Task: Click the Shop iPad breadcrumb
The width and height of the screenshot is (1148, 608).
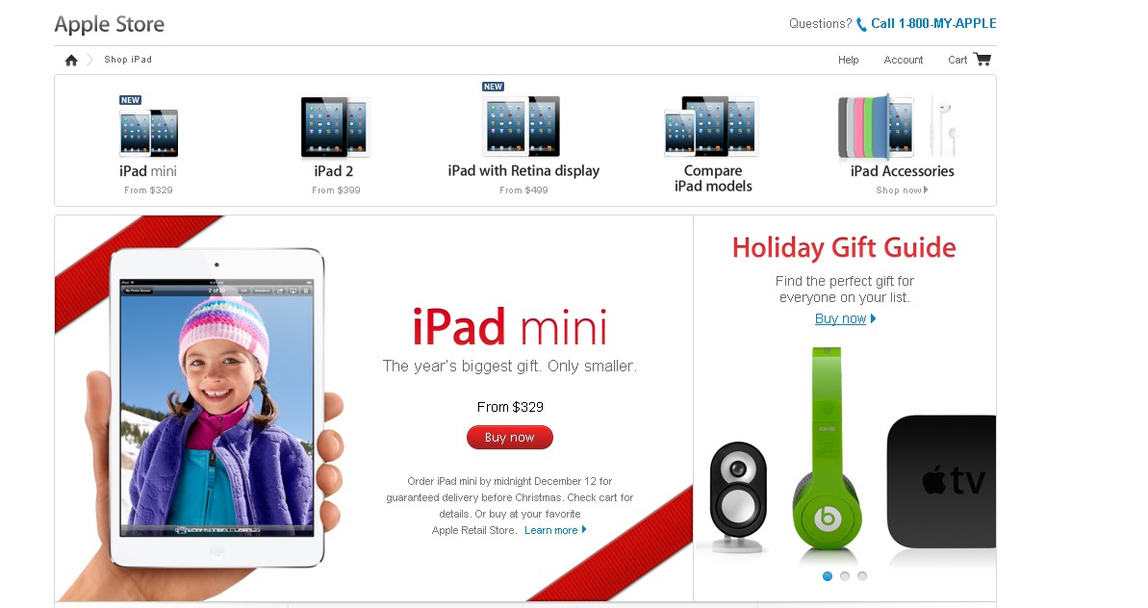Action: [128, 60]
